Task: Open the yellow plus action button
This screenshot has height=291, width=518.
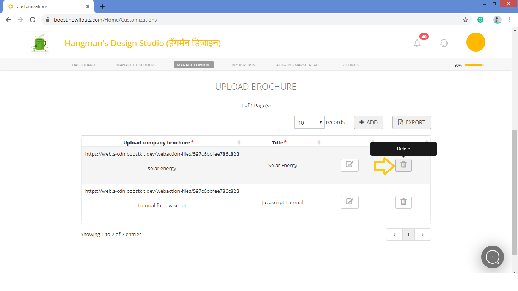Action: tap(476, 42)
